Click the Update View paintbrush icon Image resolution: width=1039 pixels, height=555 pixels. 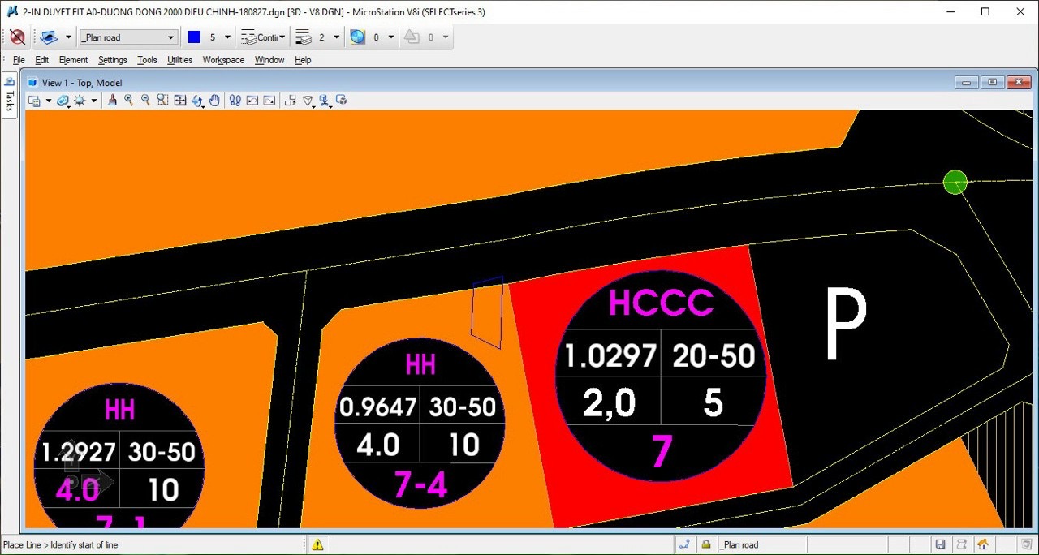(x=112, y=101)
